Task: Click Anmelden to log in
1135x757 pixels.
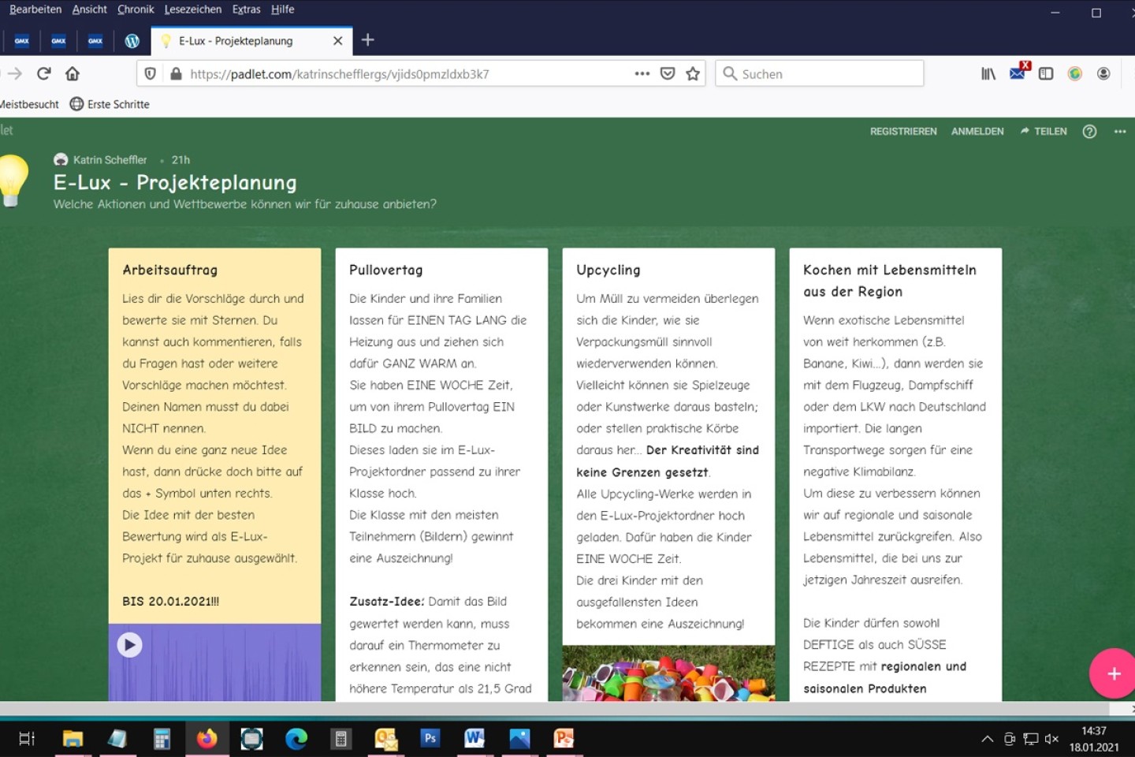Action: tap(977, 132)
